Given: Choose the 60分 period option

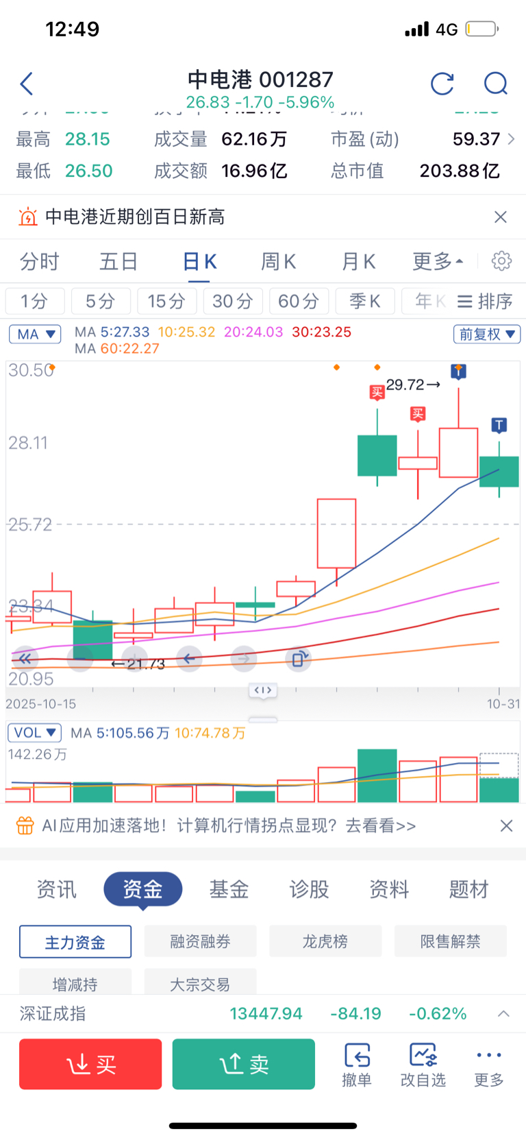Looking at the screenshot, I should 299,301.
